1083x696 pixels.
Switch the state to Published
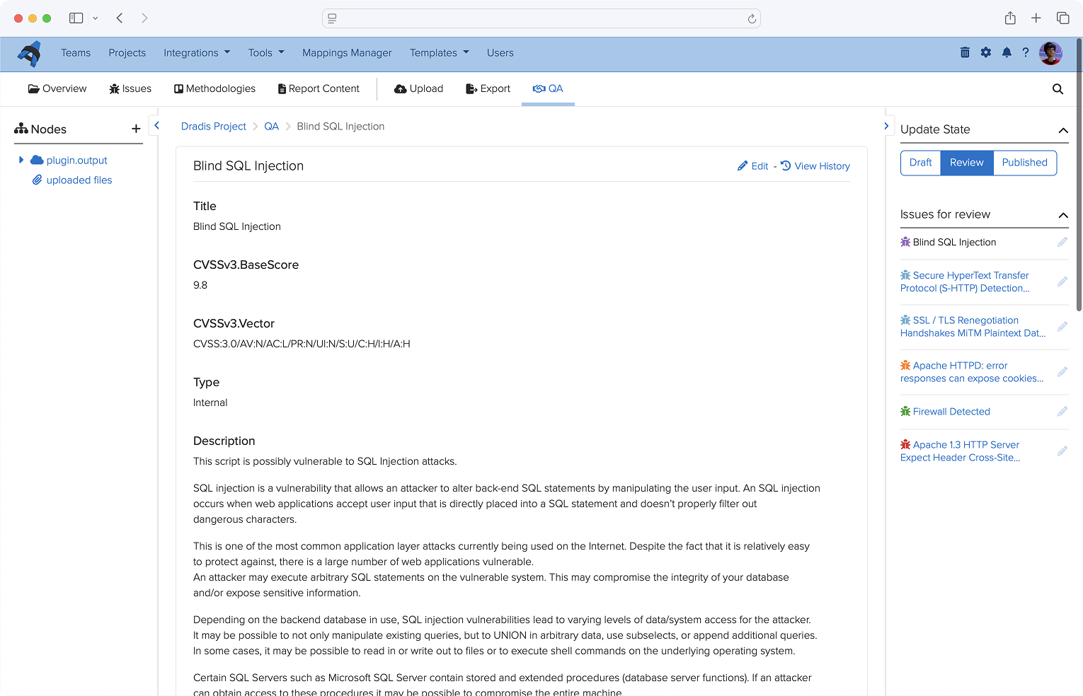[1024, 163]
